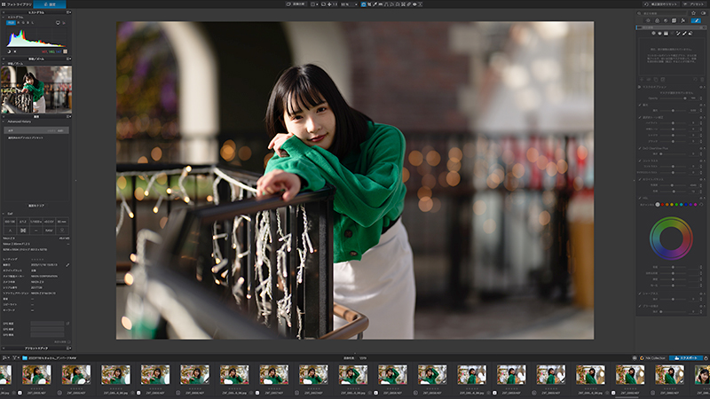Select the Geometry palette grid icon
This screenshot has height=399, width=710.
coord(674,20)
